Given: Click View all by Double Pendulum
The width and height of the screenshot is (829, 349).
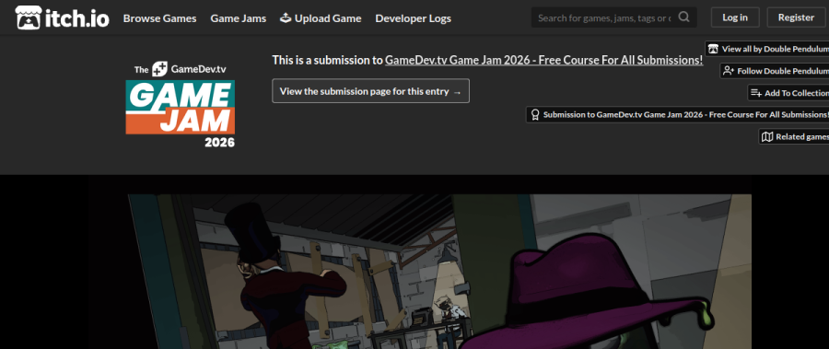Looking at the screenshot, I should point(767,49).
